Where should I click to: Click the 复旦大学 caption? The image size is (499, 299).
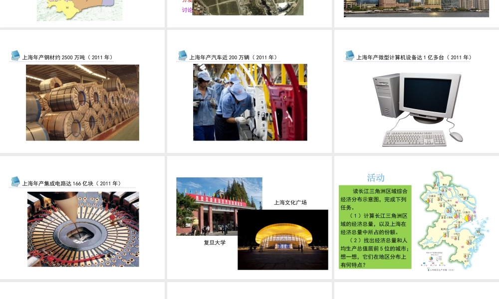(x=215, y=243)
